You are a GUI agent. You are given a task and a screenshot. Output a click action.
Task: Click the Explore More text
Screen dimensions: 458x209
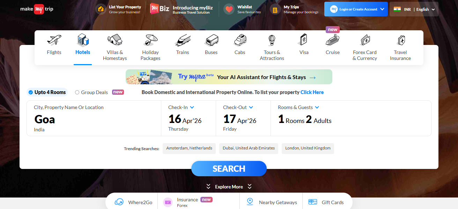tap(229, 187)
